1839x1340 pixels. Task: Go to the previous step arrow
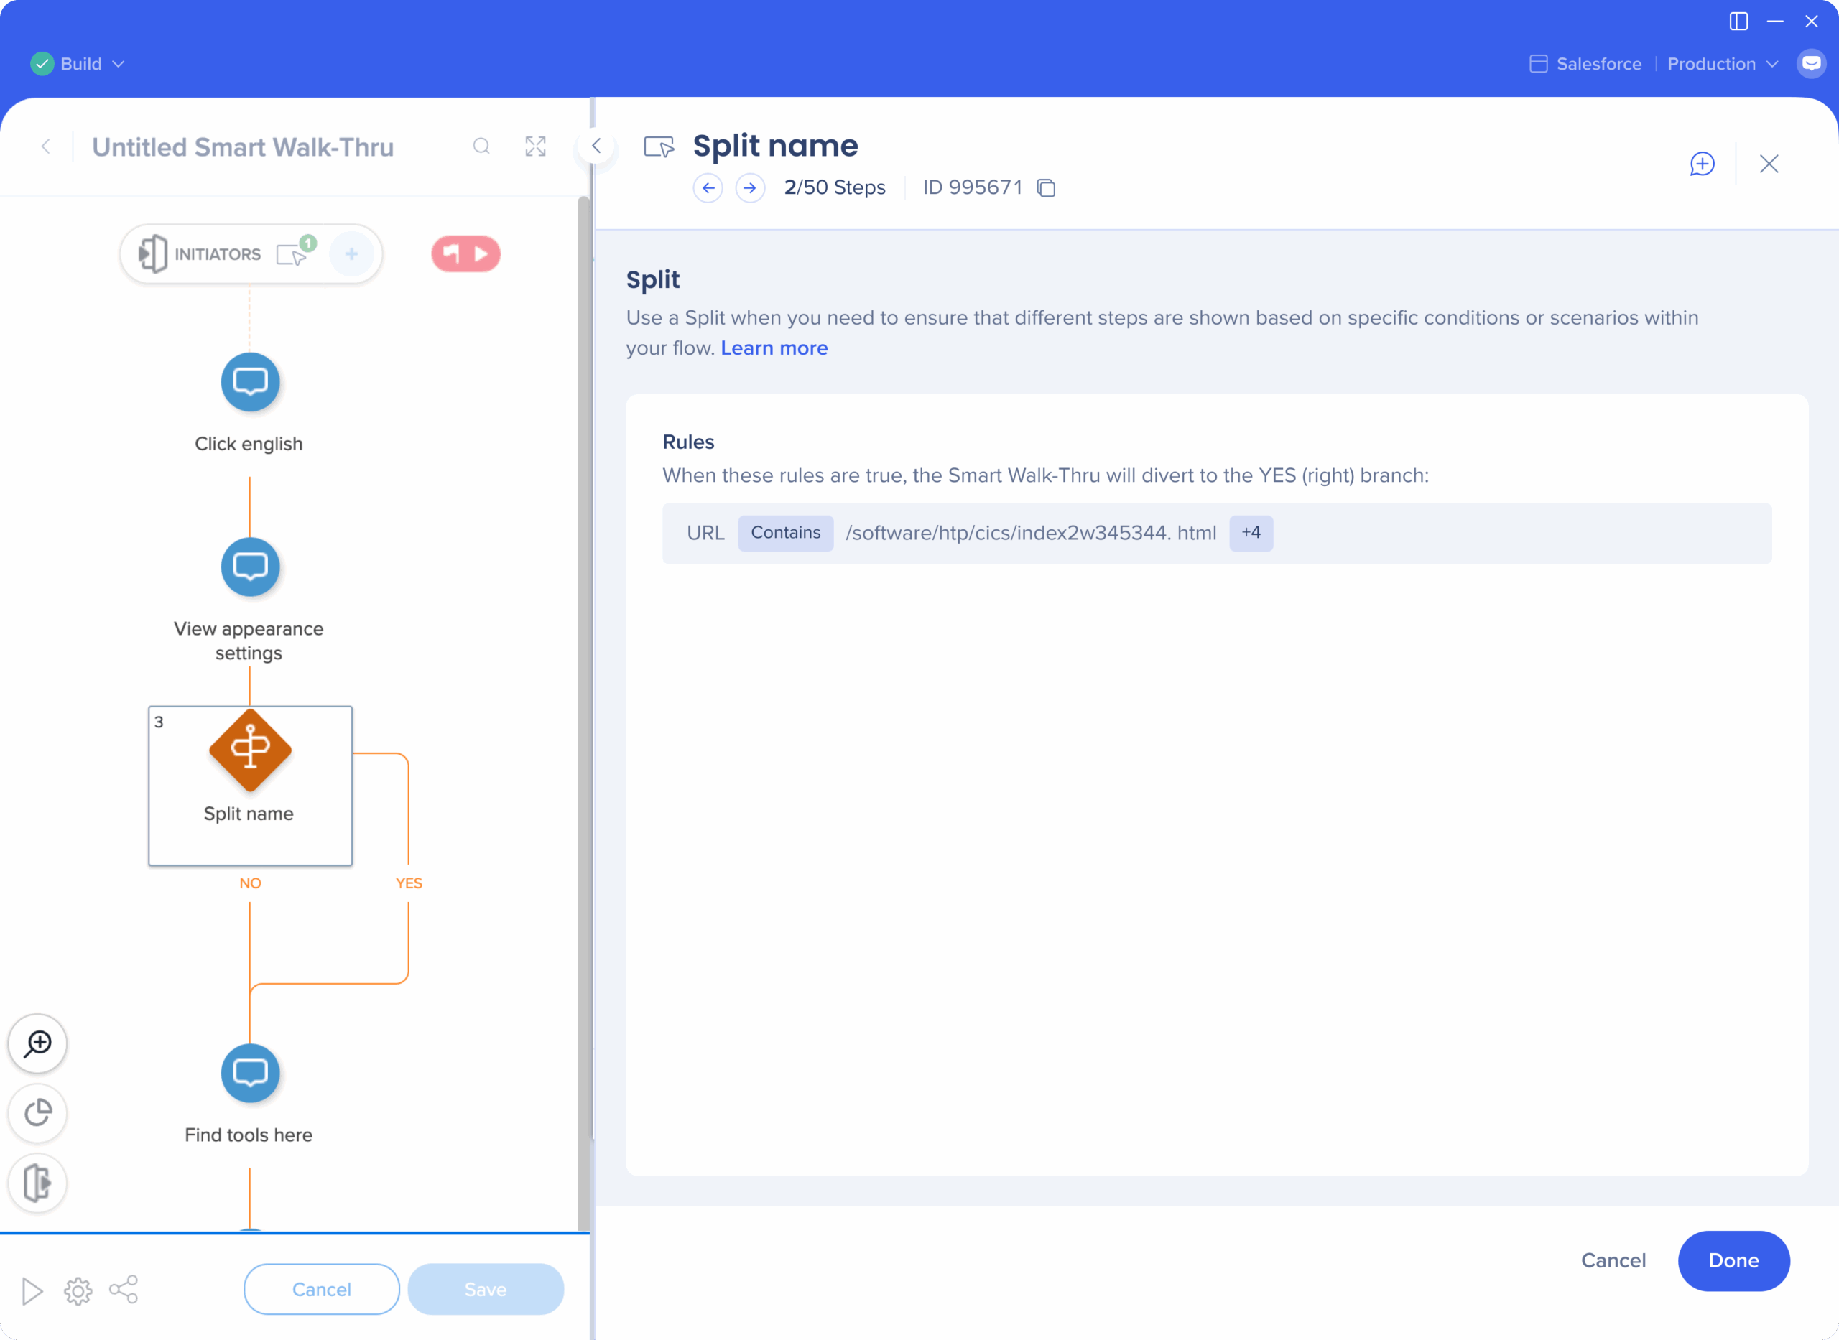708,188
